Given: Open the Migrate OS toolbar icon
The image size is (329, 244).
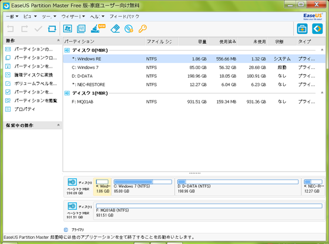Looking at the screenshot, I should 68,29.
